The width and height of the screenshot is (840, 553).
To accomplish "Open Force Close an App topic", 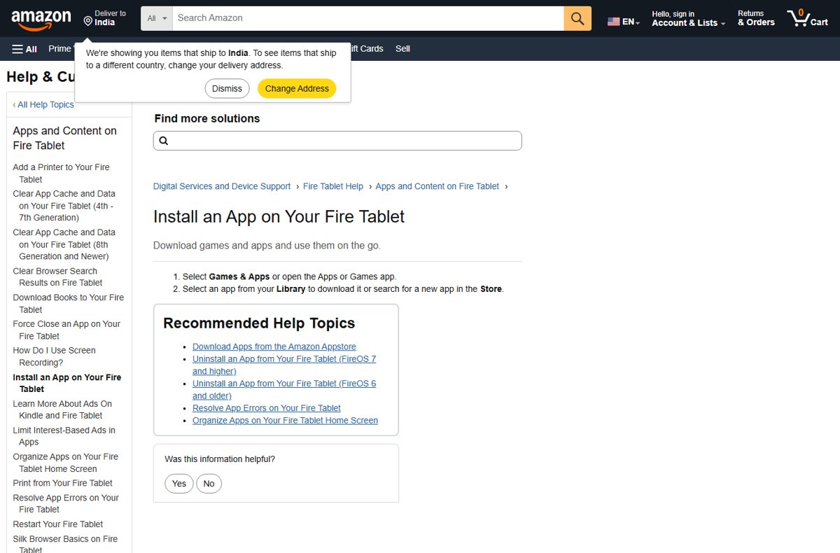I will pos(66,330).
